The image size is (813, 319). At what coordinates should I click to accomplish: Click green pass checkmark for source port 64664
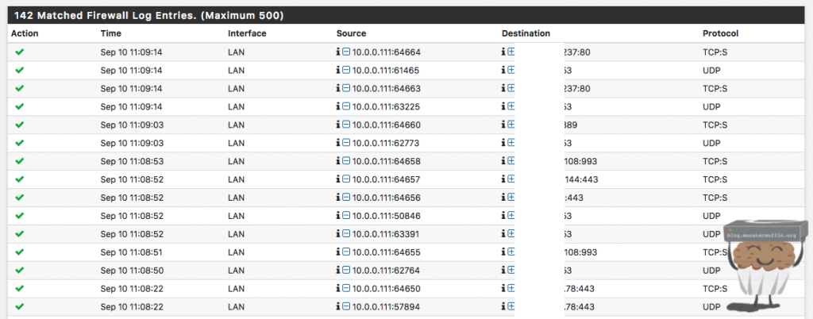[x=19, y=52]
